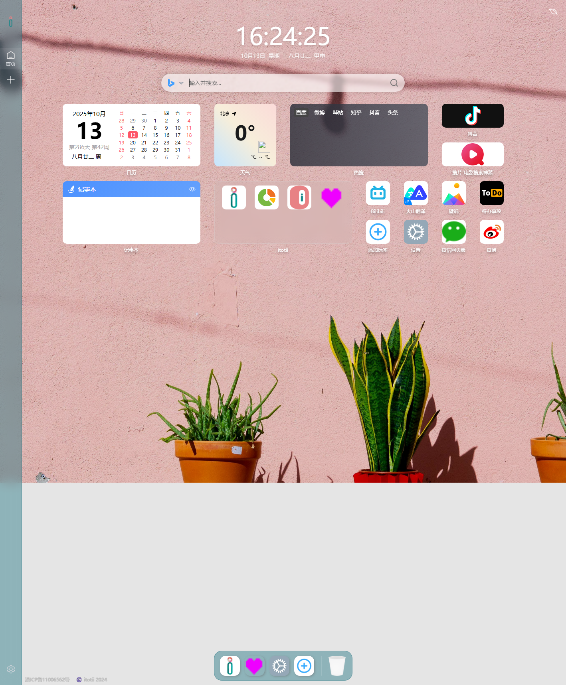
Task: Open the Bilibili shortcut icon
Action: 378,193
